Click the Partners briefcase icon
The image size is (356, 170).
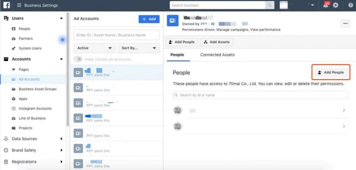[14, 39]
